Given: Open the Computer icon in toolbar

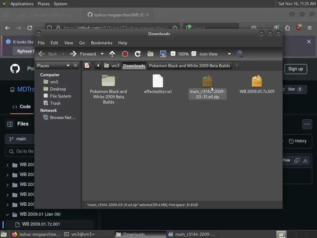Looking at the screenshot, I should pos(163,54).
